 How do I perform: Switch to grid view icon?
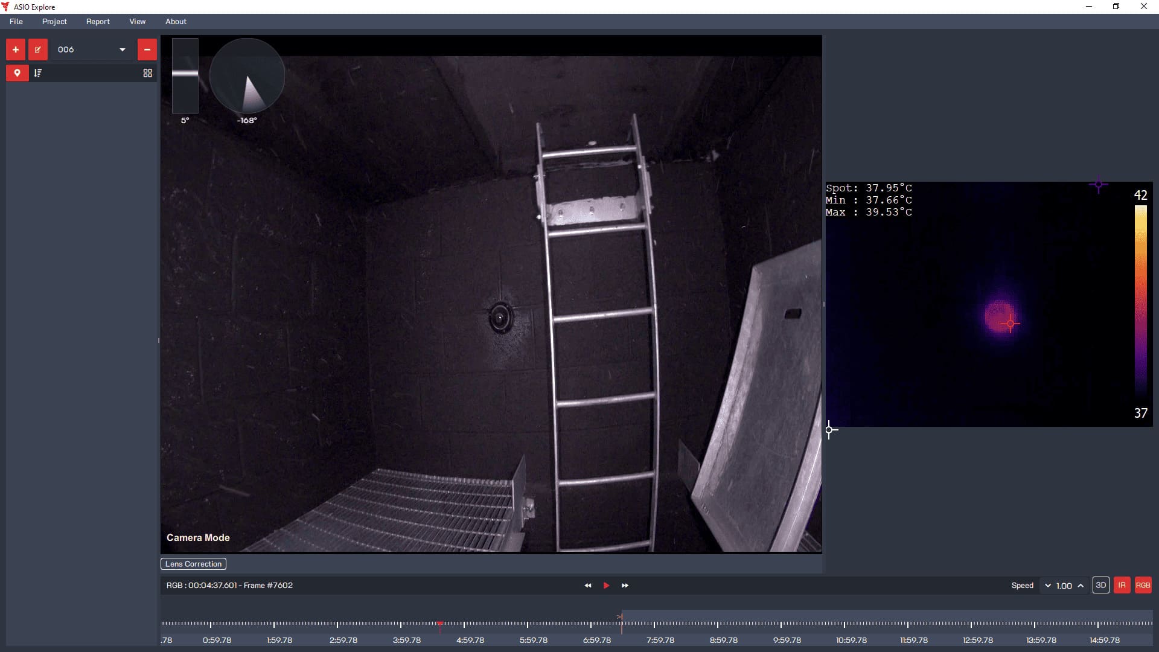click(x=147, y=73)
